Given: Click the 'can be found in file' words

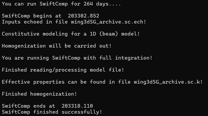Looking at the screenshot, I should (99, 82).
